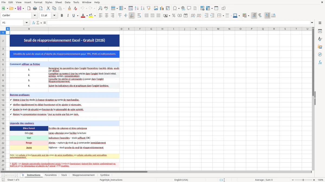325x182 pixels.
Task: Adjust the zoom slider handle
Action: pyautogui.click(x=303, y=180)
